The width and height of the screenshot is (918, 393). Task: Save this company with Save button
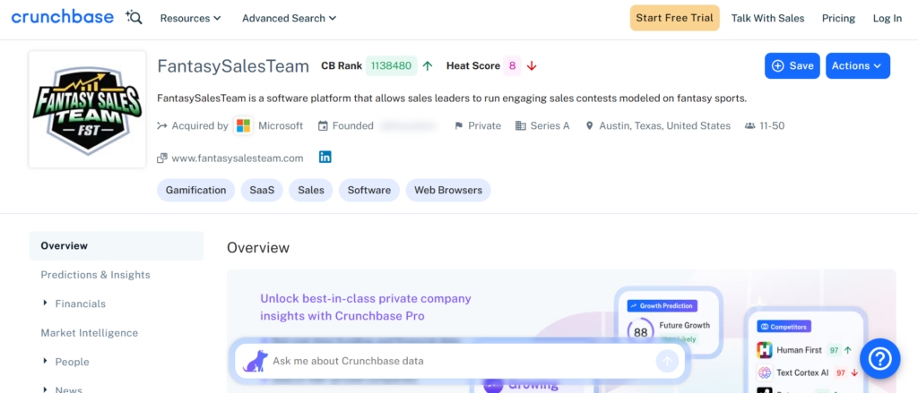792,65
